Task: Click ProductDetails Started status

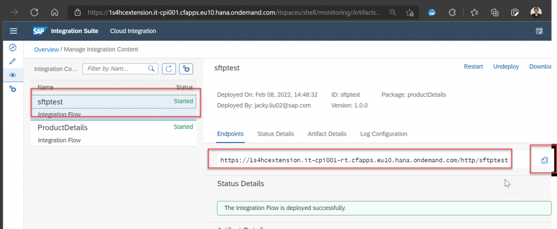Action: [183, 127]
